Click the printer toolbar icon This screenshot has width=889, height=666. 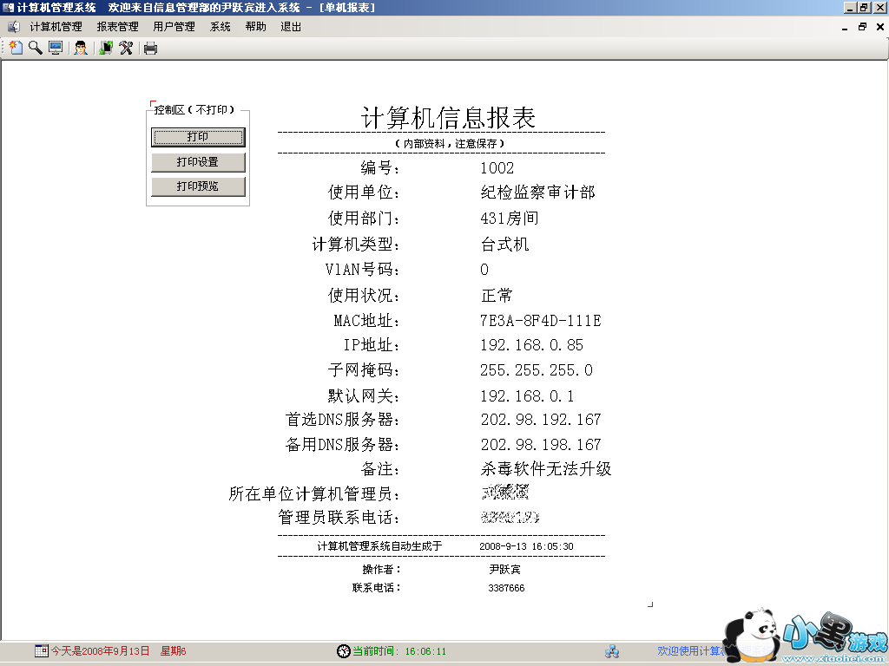[x=150, y=49]
